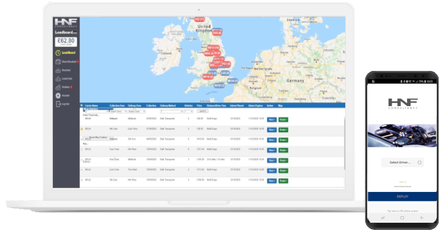Sort by Carrier Name column header

click(91, 105)
